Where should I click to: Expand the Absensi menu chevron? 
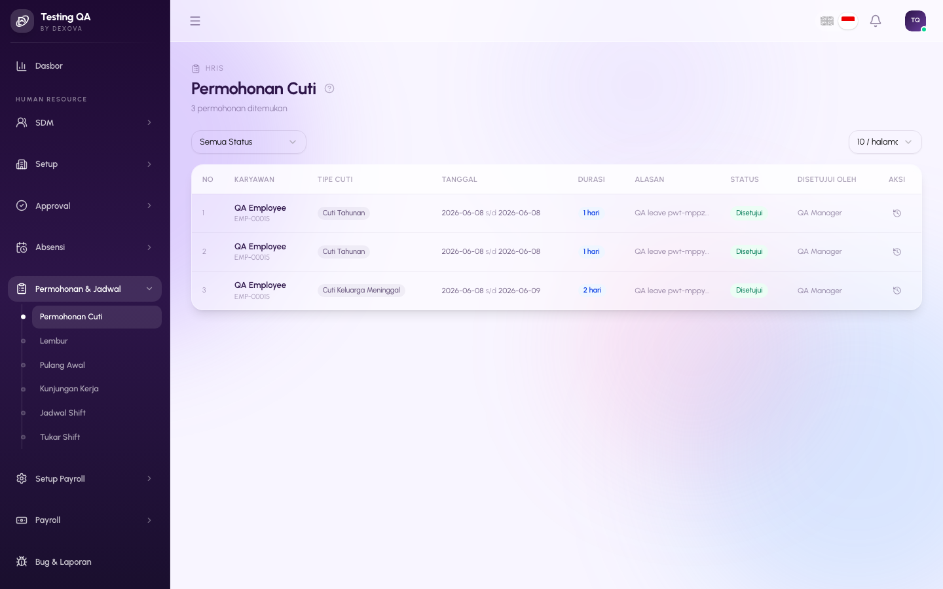click(x=149, y=247)
